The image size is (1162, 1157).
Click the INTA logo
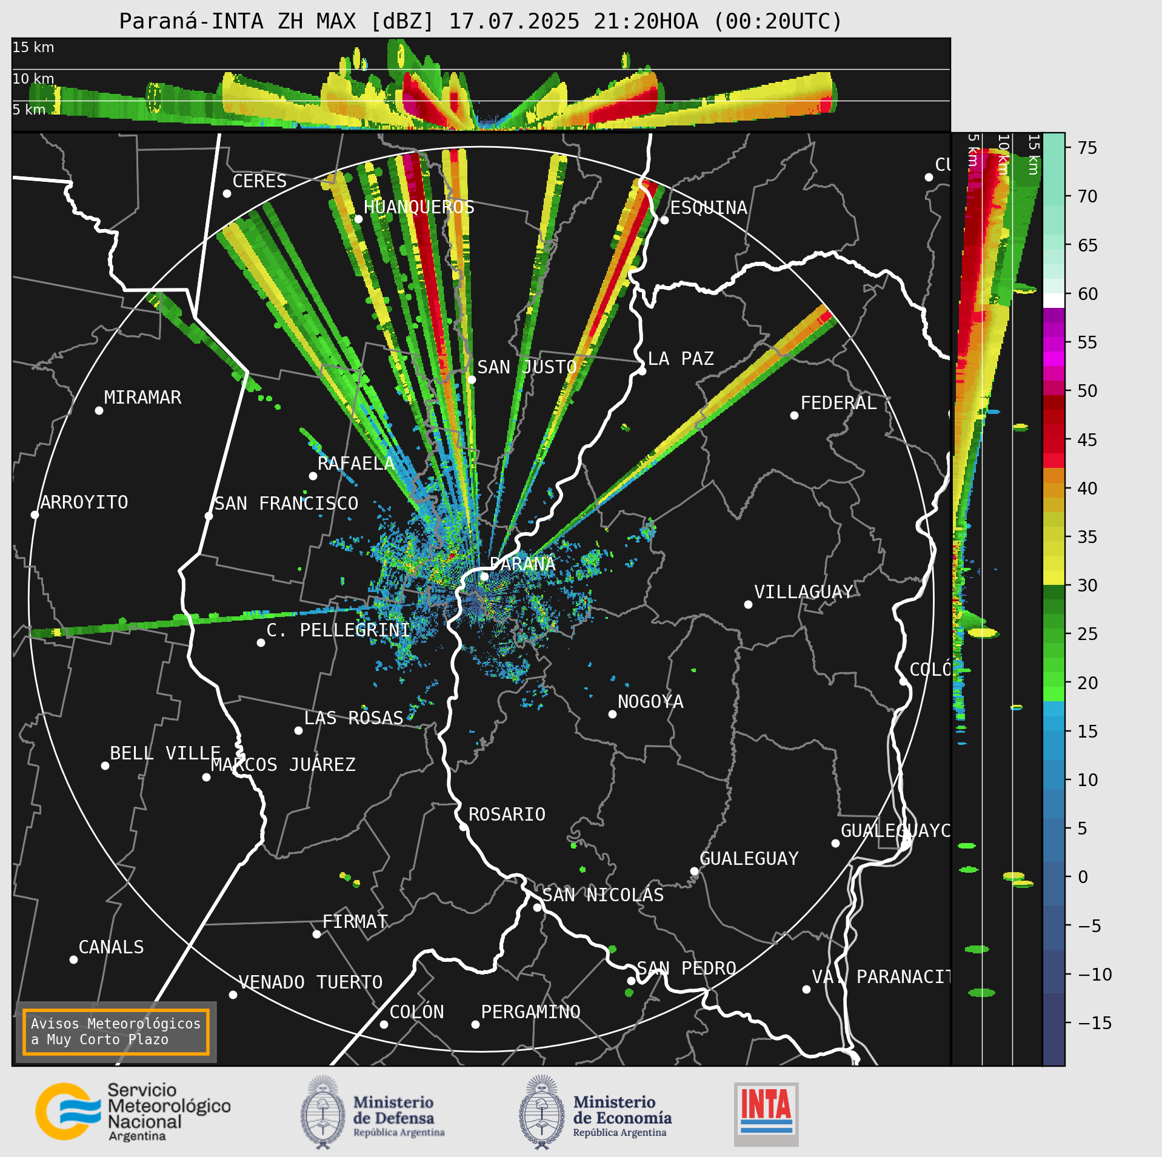point(766,1115)
